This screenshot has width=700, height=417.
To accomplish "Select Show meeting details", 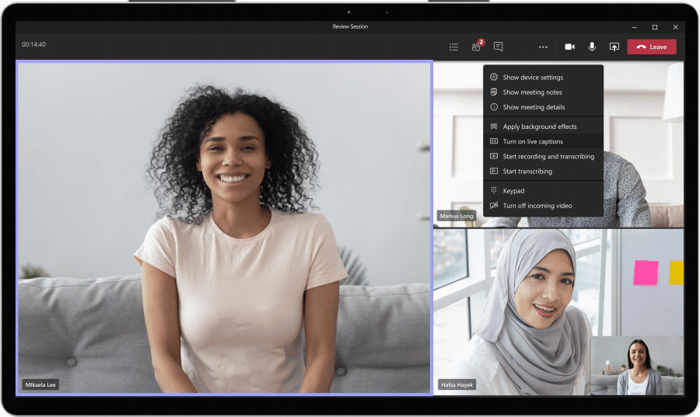I will click(534, 107).
